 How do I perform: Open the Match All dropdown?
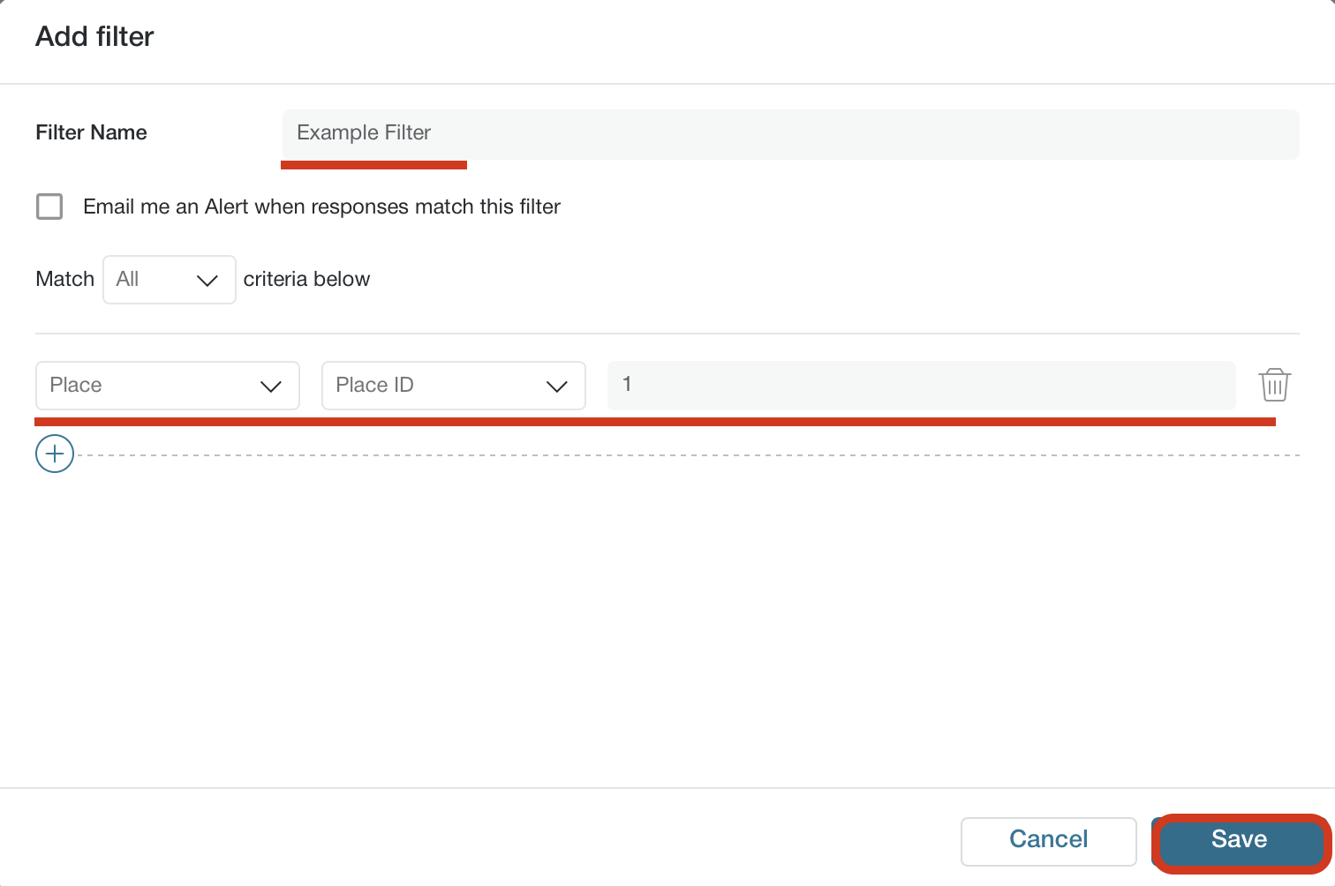click(170, 280)
